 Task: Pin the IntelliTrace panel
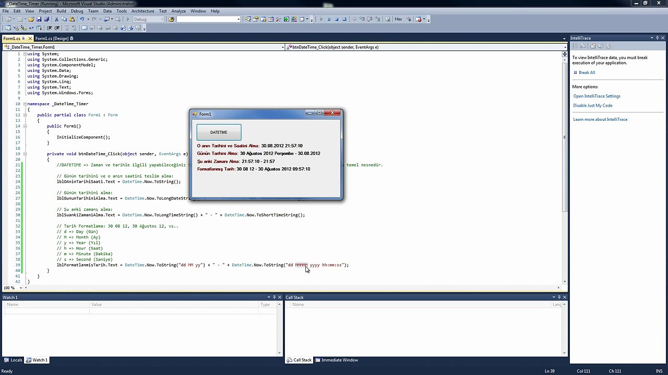pyautogui.click(x=657, y=38)
